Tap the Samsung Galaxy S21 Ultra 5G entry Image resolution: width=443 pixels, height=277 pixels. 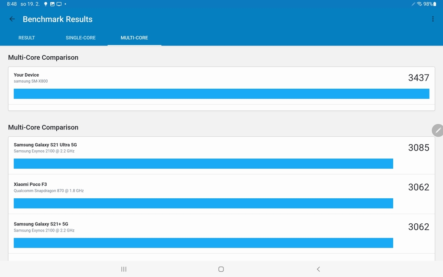[x=45, y=145]
